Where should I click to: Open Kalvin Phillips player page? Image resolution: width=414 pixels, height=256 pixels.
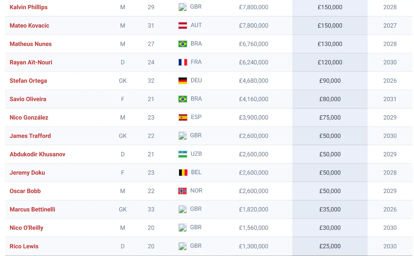28,7
